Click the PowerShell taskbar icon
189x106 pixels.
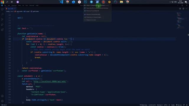97,2
